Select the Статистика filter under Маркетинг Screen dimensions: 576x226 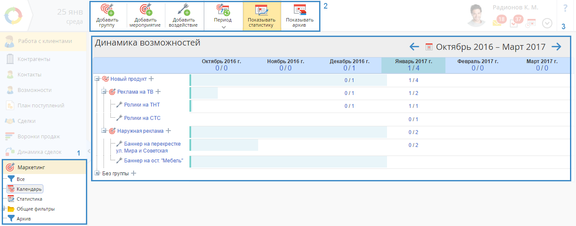tap(29, 199)
